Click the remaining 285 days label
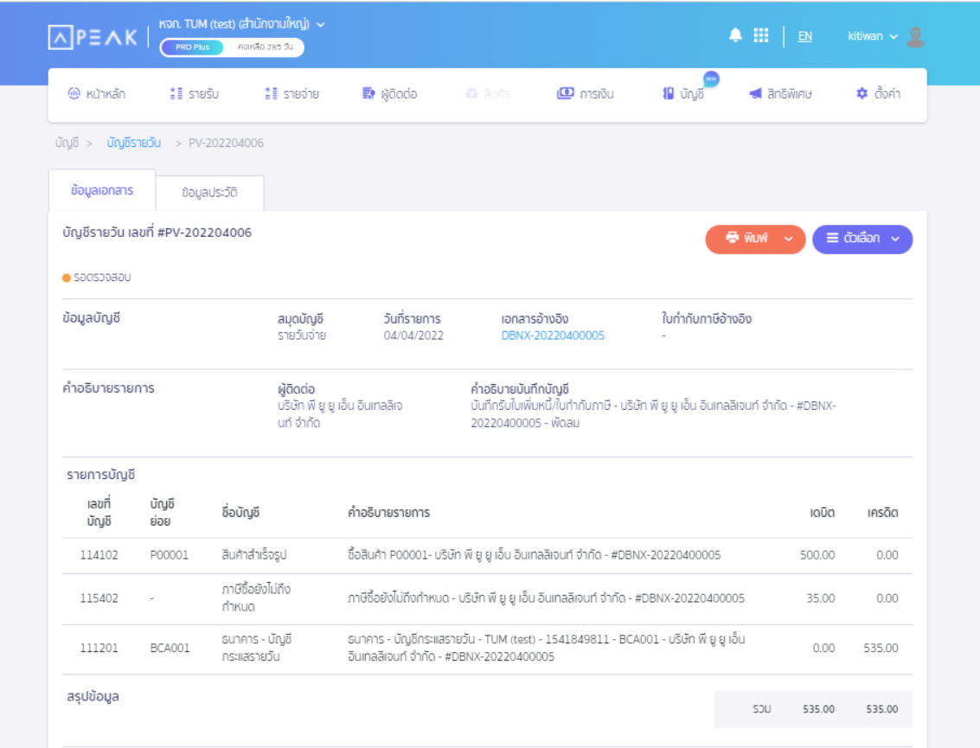 pyautogui.click(x=265, y=47)
